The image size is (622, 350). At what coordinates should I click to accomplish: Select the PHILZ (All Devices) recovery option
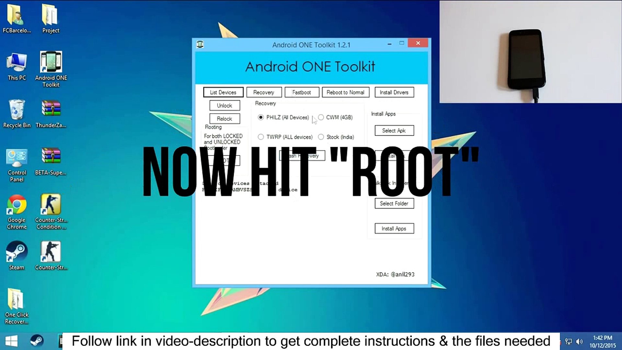click(261, 117)
